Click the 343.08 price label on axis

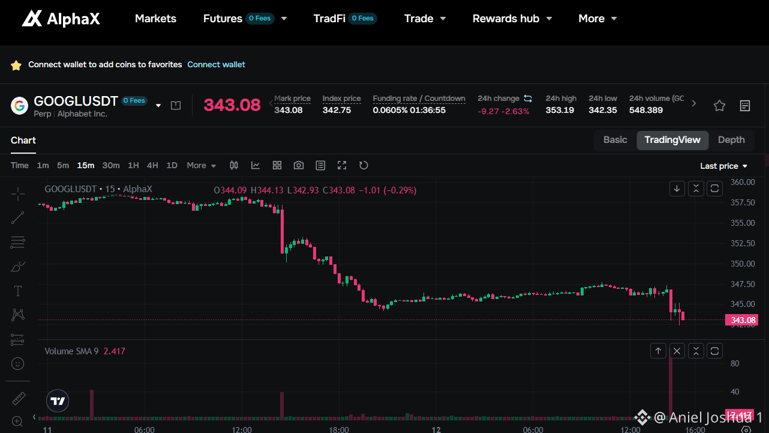tap(742, 320)
